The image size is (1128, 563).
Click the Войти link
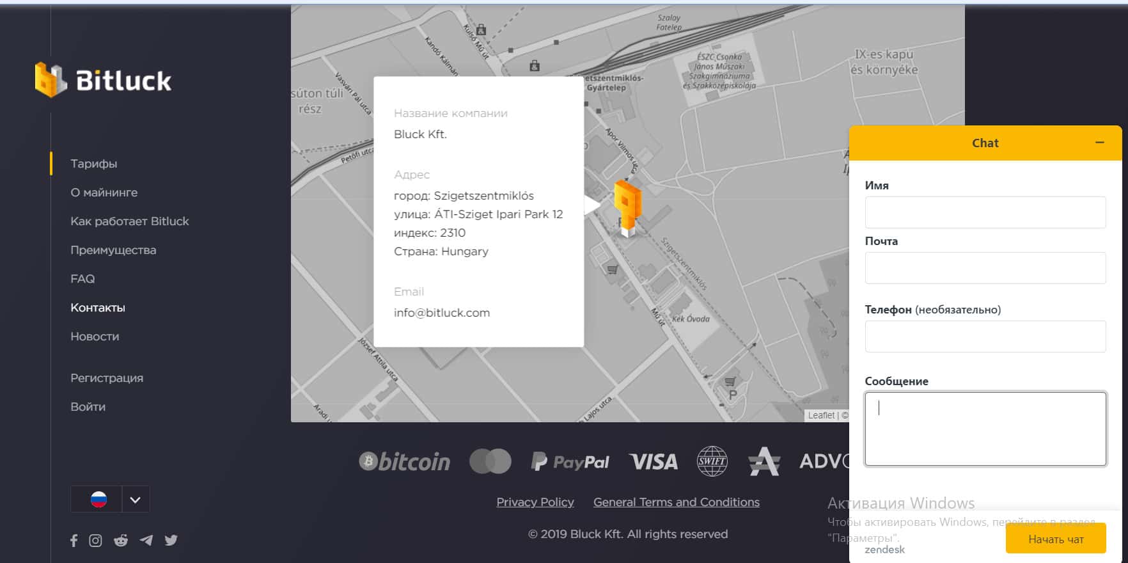pyautogui.click(x=88, y=407)
